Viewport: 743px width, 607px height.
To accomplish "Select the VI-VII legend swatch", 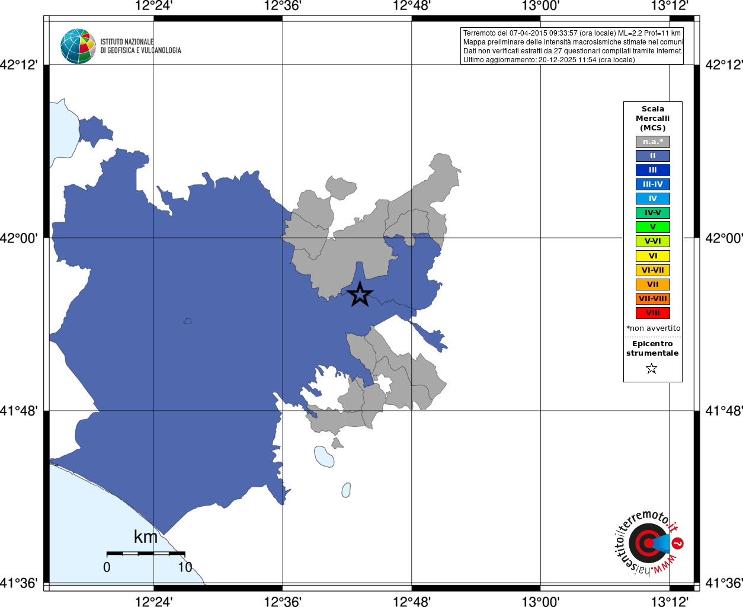I will click(653, 270).
